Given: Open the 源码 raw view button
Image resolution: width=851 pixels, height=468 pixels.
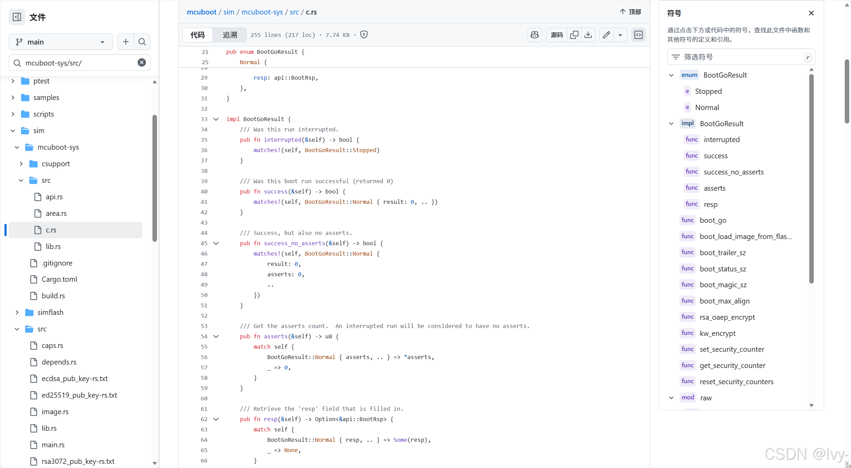Looking at the screenshot, I should pyautogui.click(x=556, y=35).
